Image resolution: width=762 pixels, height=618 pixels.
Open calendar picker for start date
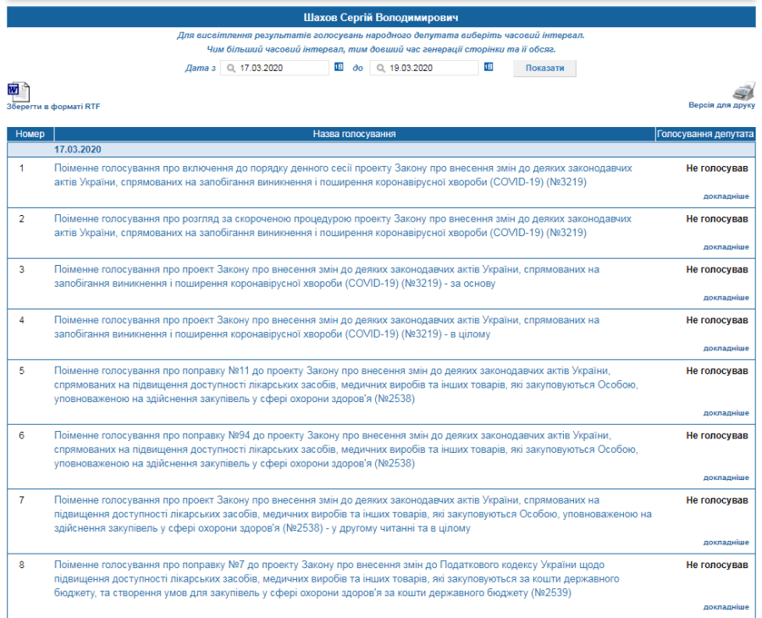pyautogui.click(x=339, y=68)
